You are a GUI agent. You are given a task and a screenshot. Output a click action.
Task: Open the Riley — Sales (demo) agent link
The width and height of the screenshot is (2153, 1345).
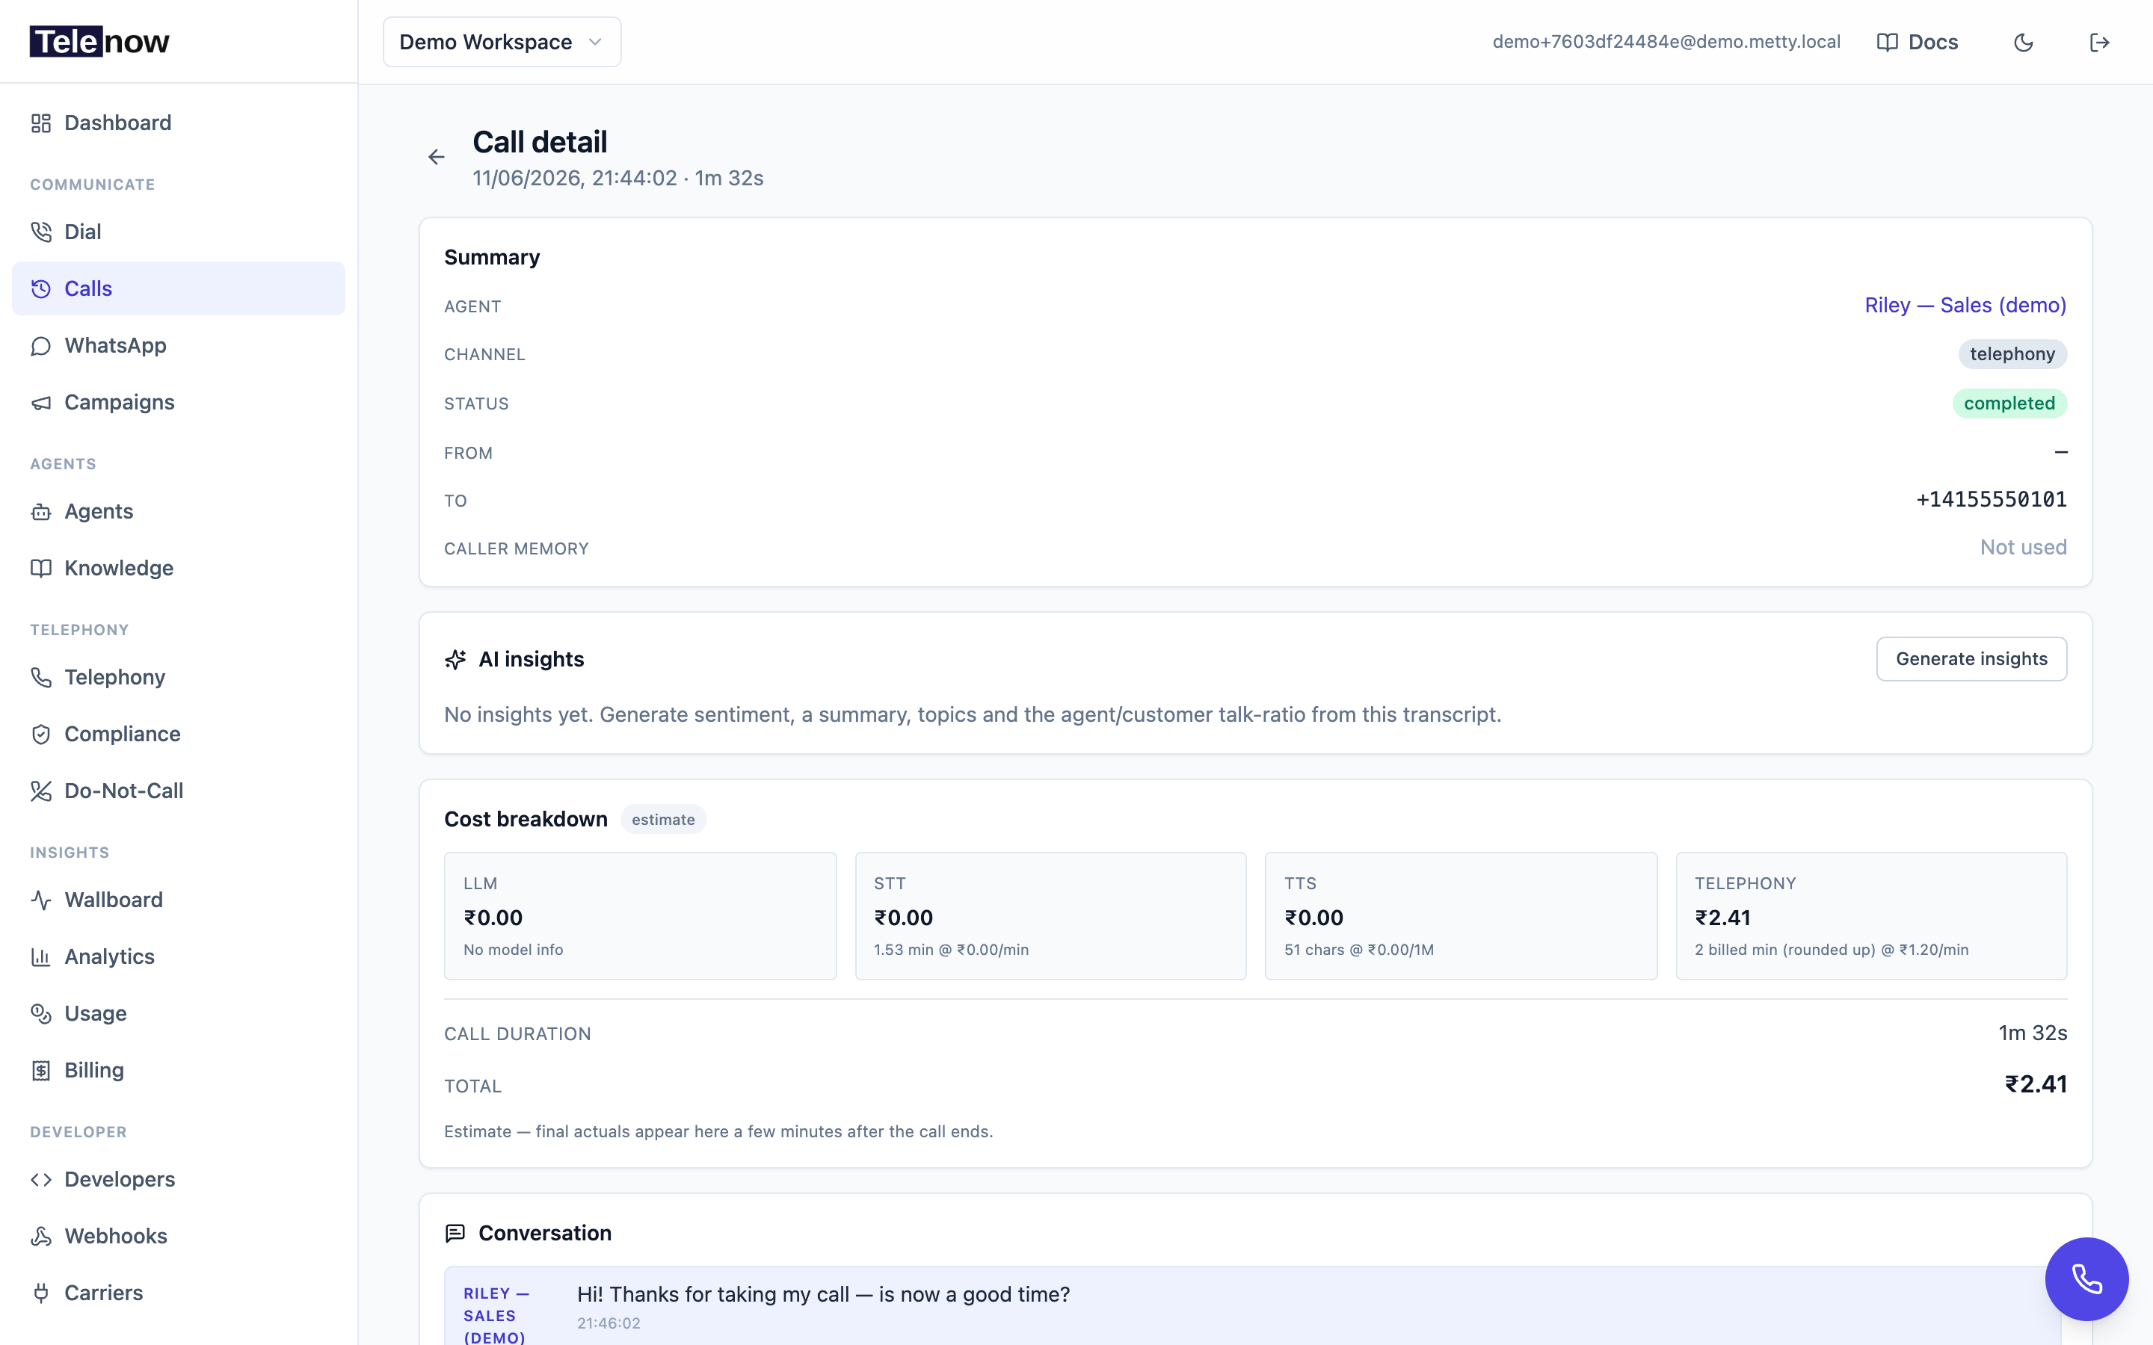pos(1965,306)
